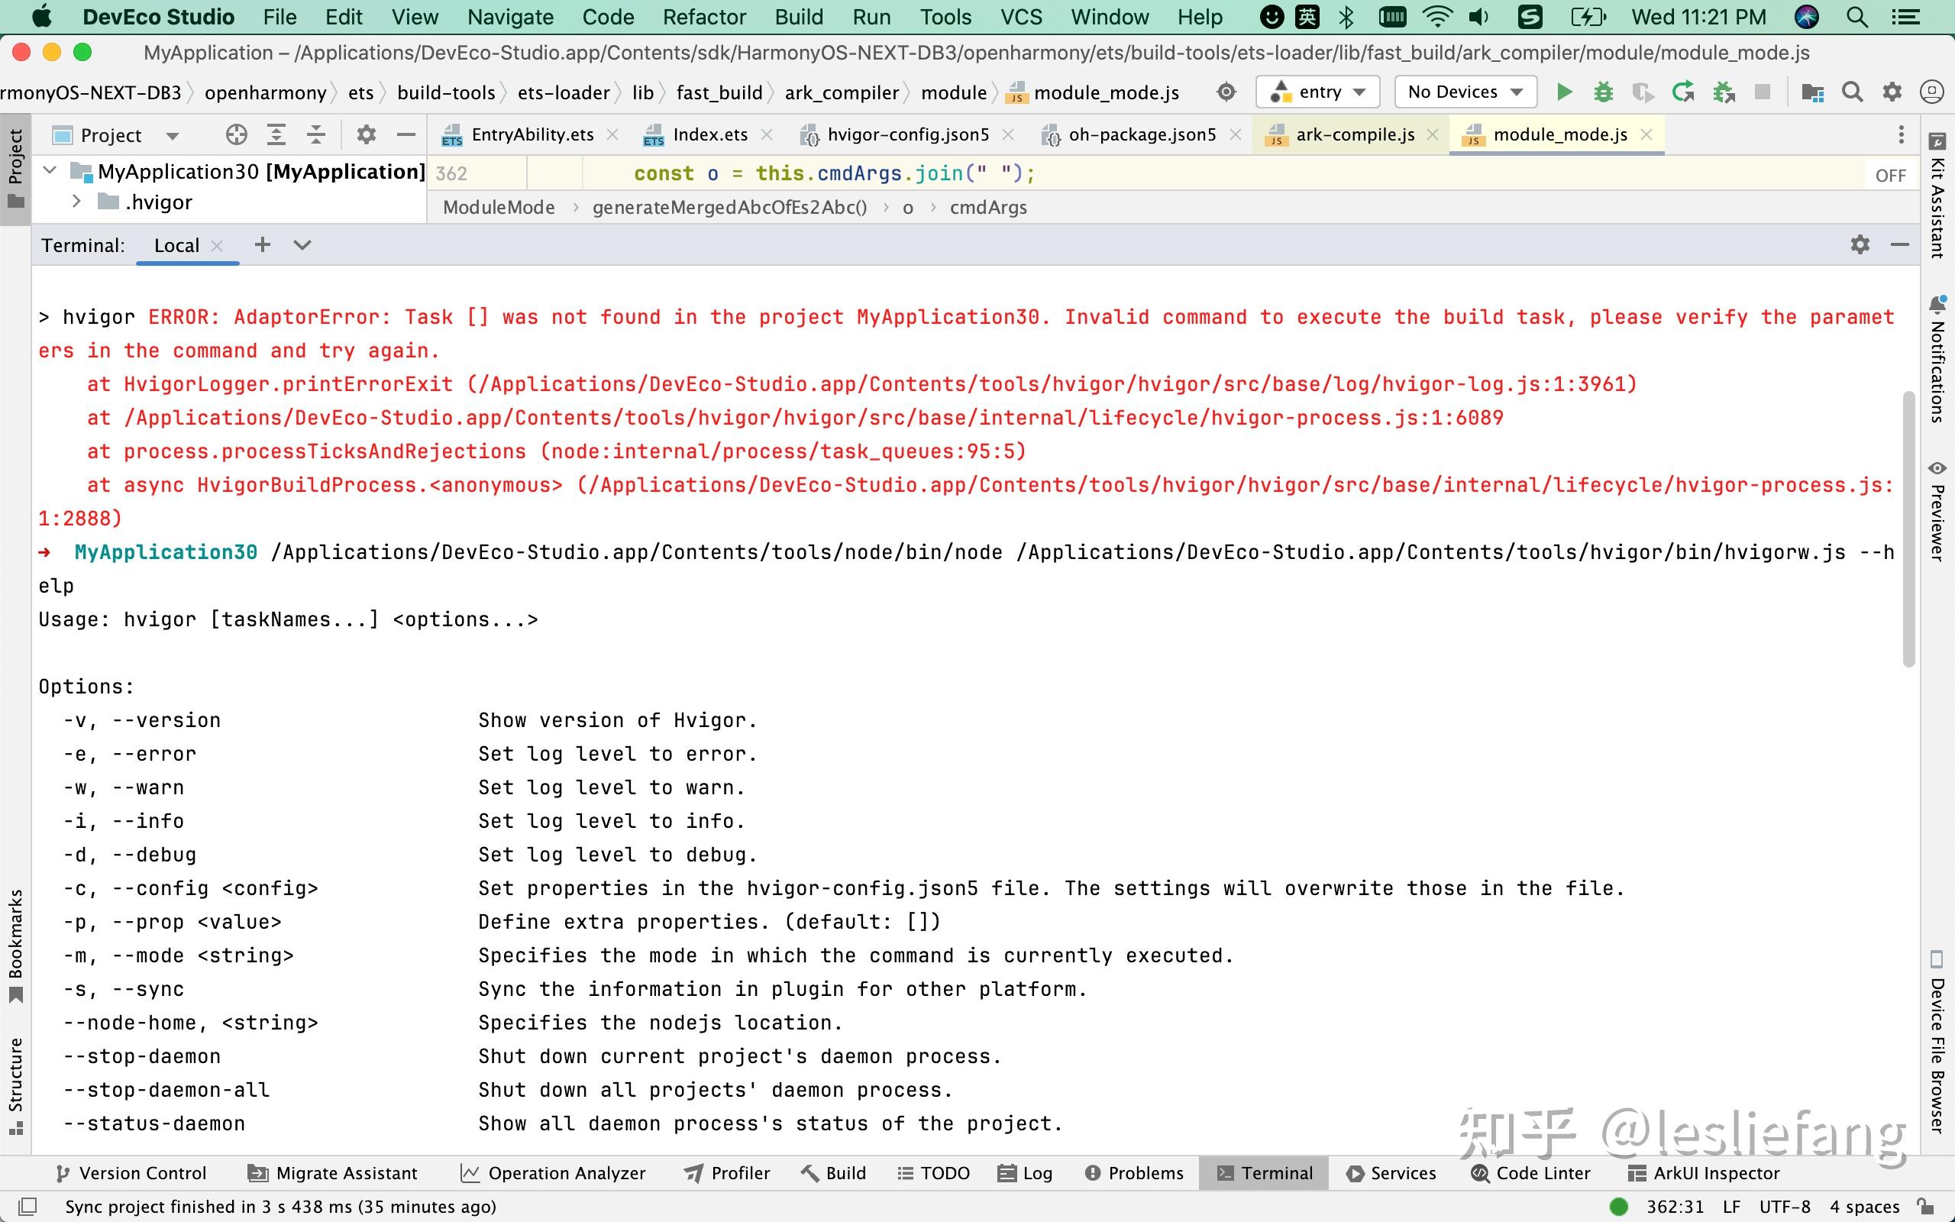The image size is (1955, 1222).
Task: Open terminal settings gear icon
Action: click(x=1860, y=245)
